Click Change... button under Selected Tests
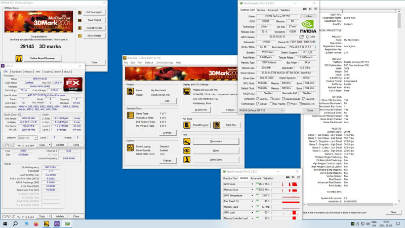Viewport: 405px width, 228px height. pyautogui.click(x=168, y=133)
